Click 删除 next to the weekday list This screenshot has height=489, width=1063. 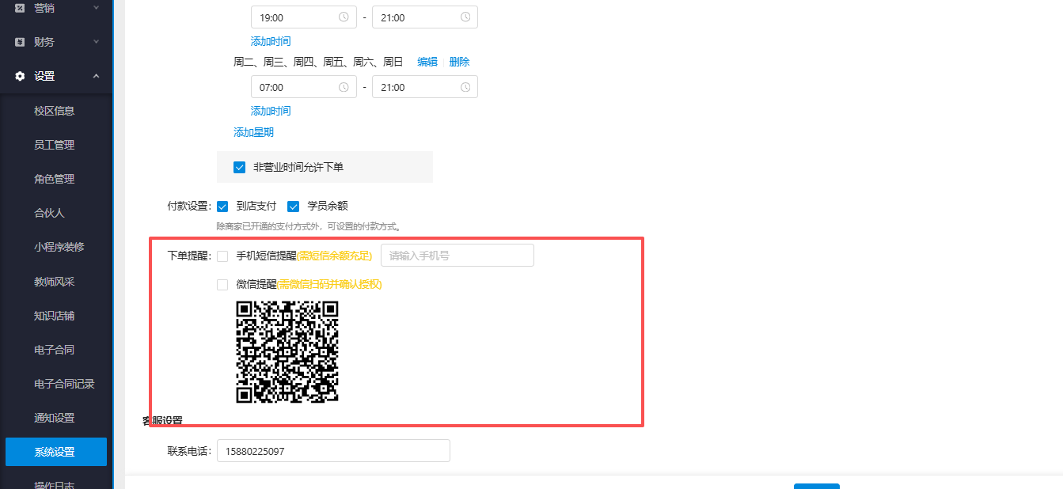tap(459, 62)
